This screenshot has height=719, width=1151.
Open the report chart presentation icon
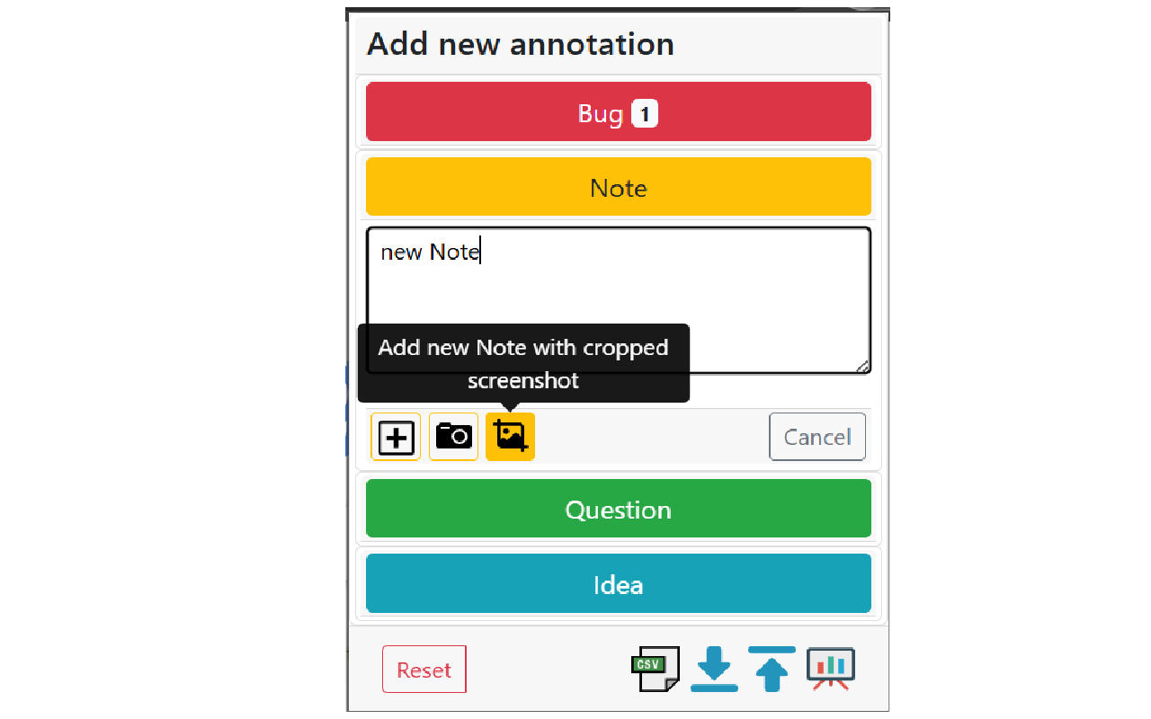[x=830, y=670]
